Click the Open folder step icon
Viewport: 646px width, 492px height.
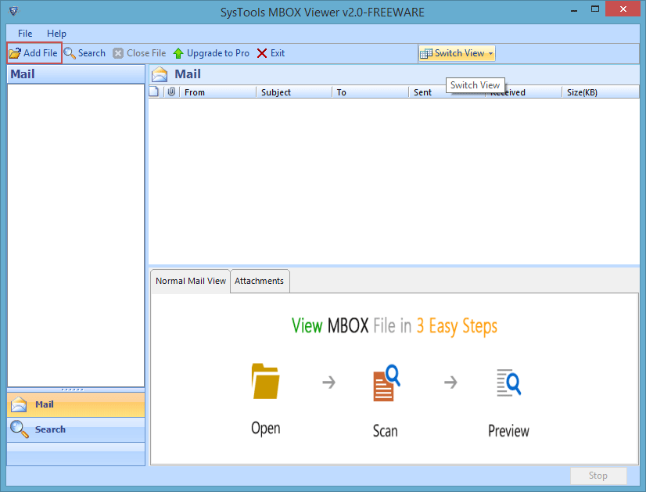[265, 382]
